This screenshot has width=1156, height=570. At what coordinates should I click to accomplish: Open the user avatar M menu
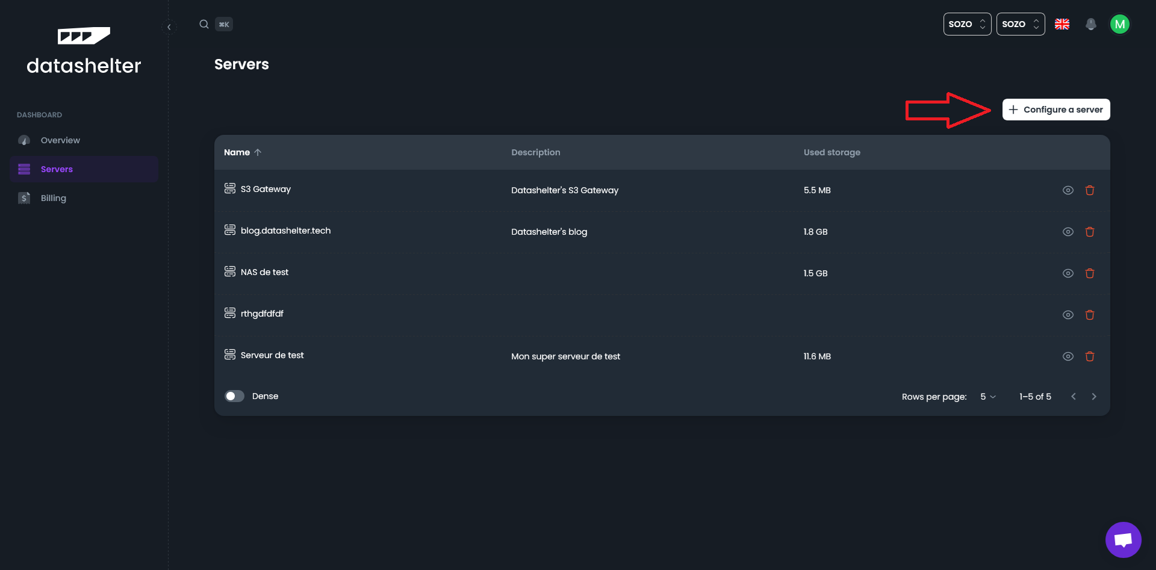[x=1119, y=24]
